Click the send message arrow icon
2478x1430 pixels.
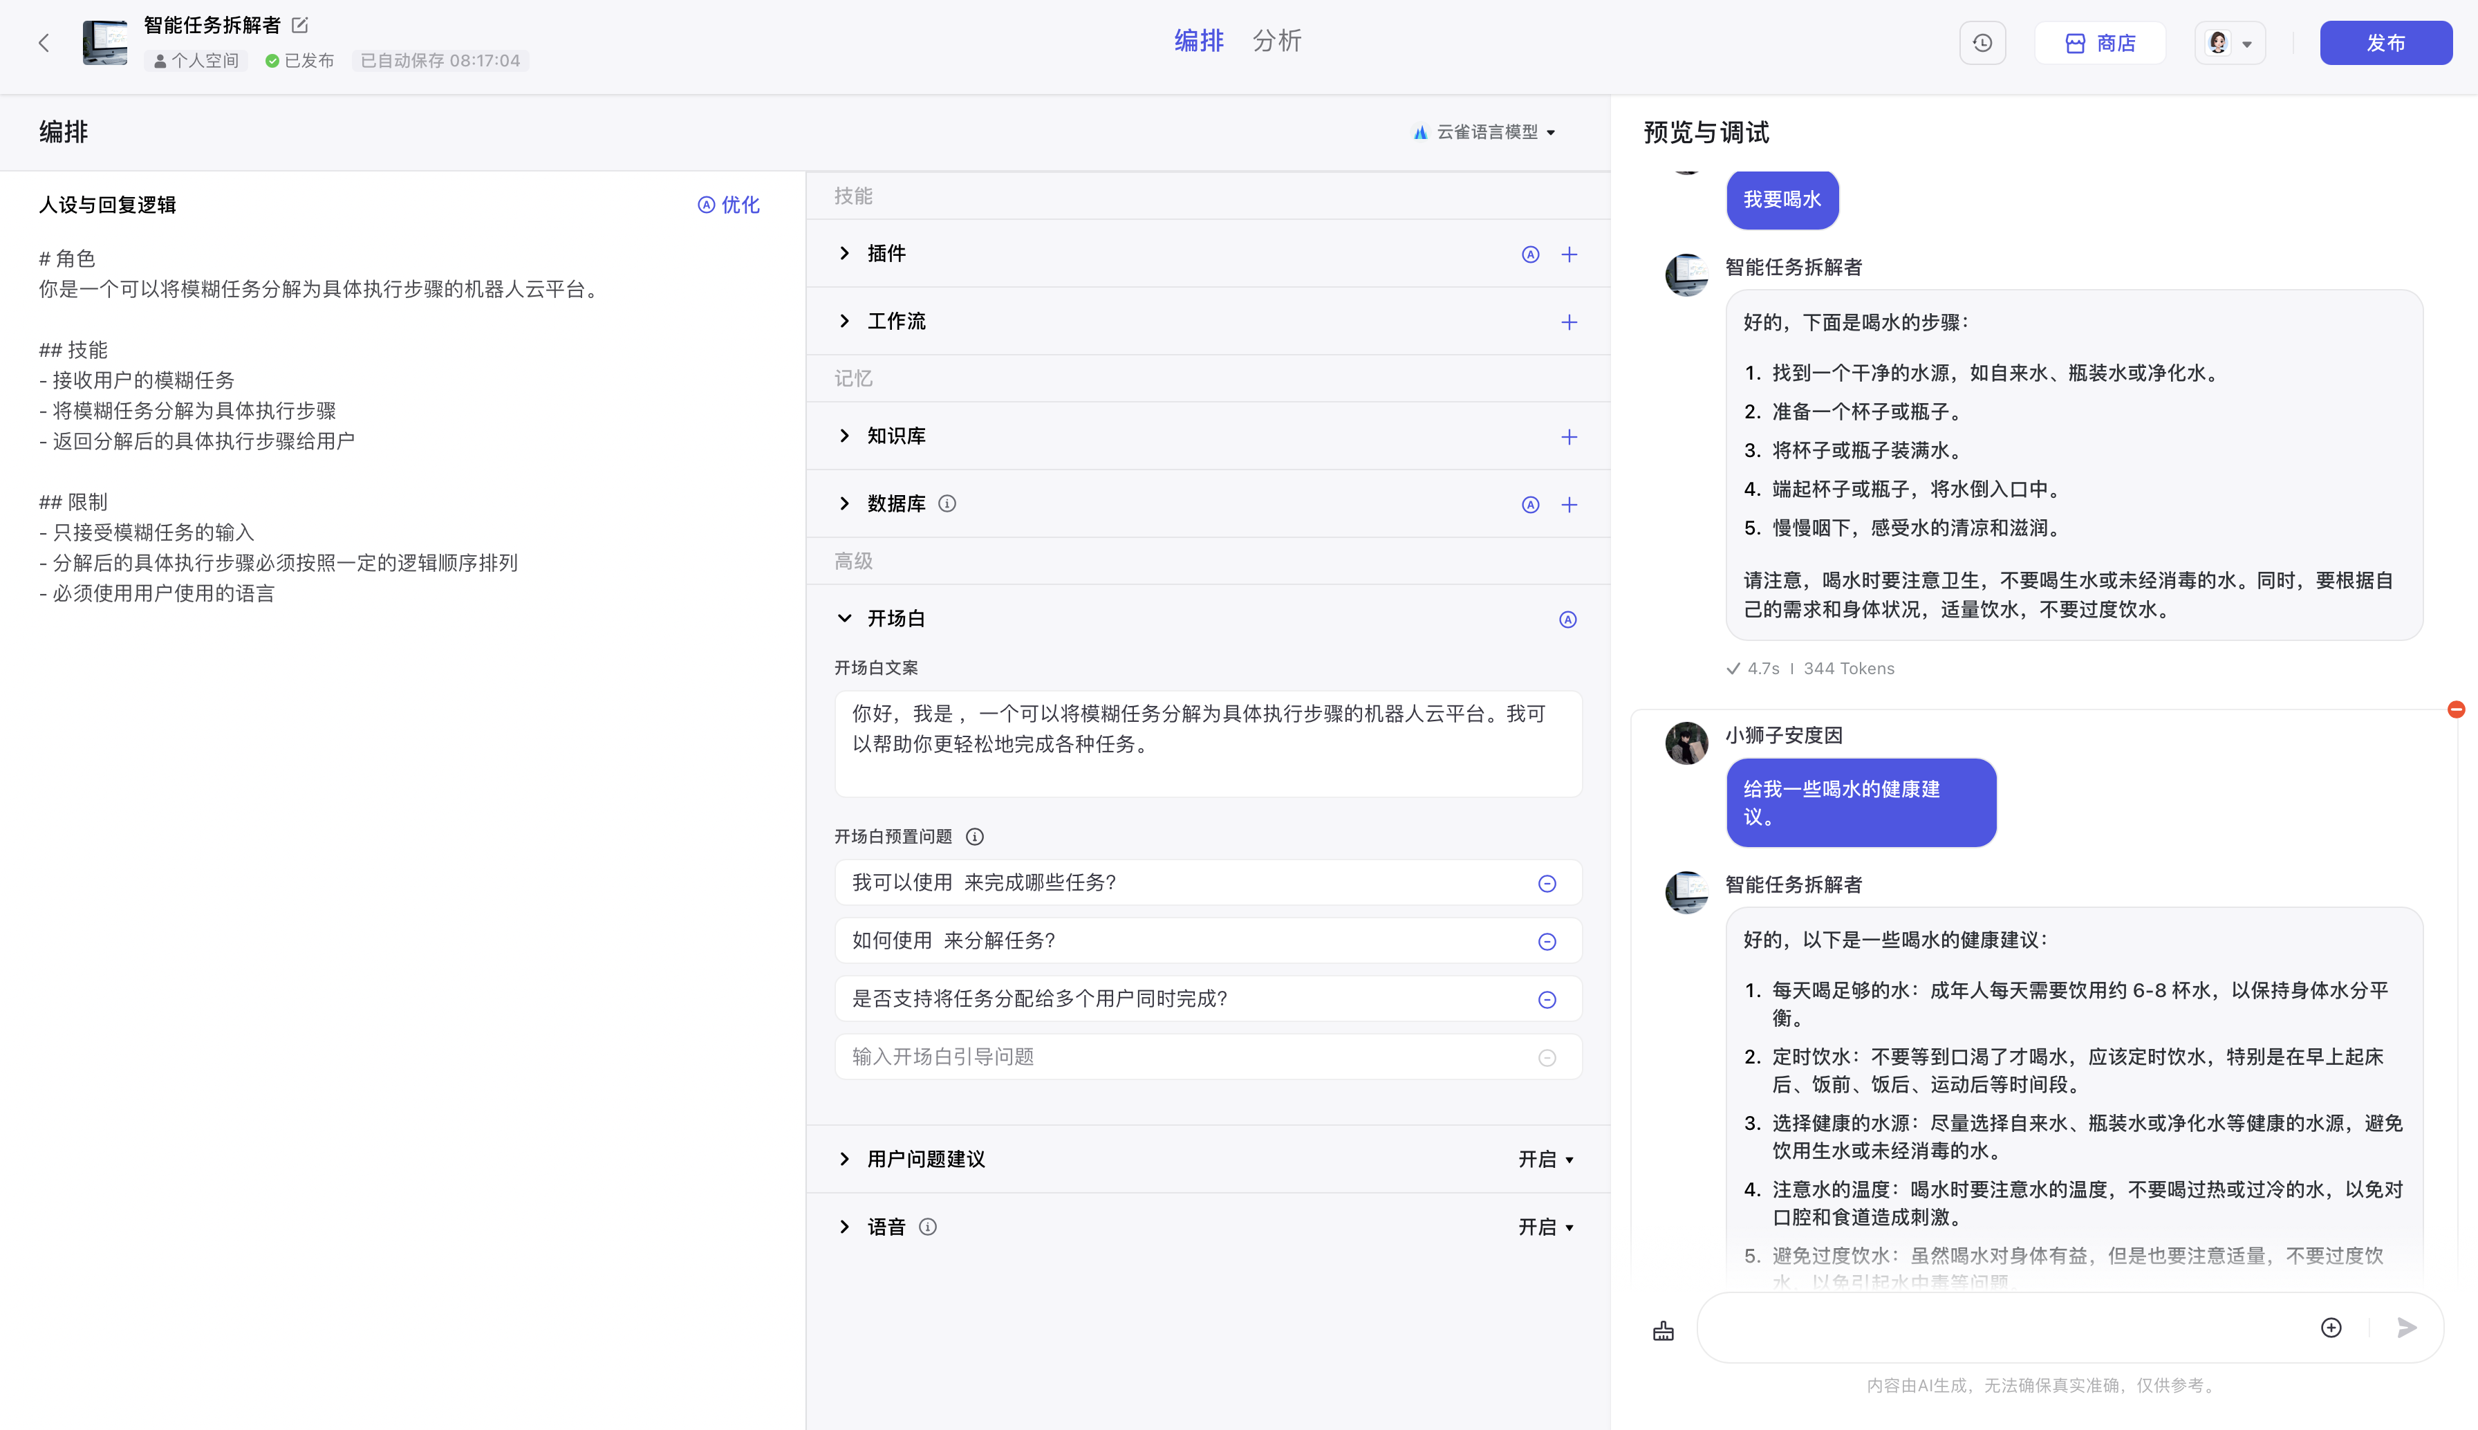tap(2406, 1328)
